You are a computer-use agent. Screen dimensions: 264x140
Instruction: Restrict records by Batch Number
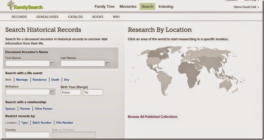click(42, 123)
